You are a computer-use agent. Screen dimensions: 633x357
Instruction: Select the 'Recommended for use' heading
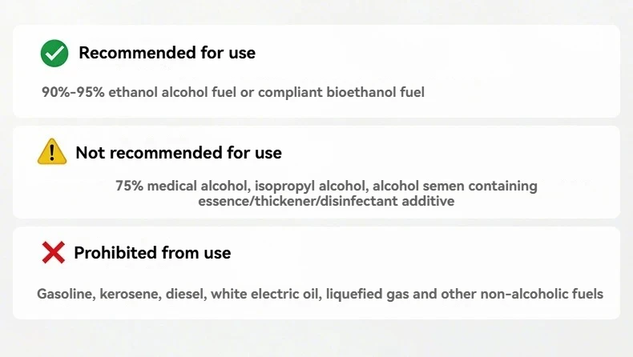pyautogui.click(x=167, y=53)
